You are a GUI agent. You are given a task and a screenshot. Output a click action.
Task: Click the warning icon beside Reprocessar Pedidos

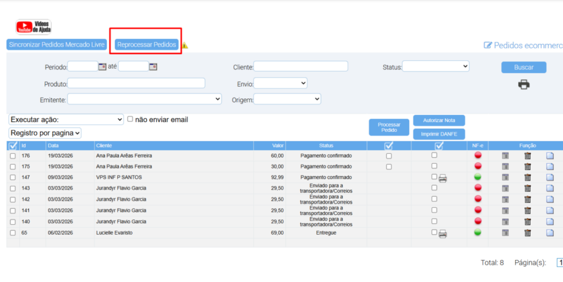[185, 46]
